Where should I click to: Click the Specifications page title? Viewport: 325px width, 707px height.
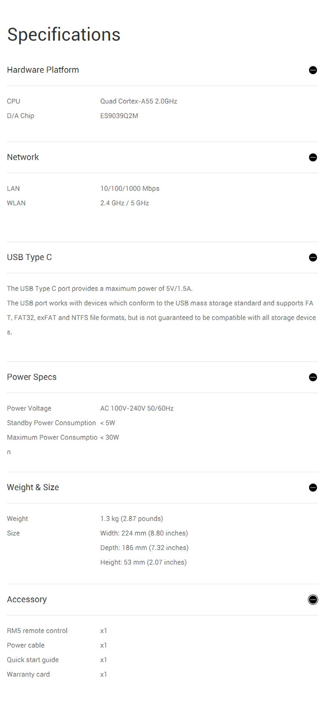pos(64,35)
